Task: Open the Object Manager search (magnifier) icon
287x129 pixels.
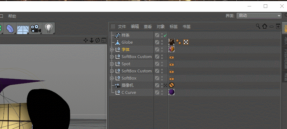Action: click(258, 26)
